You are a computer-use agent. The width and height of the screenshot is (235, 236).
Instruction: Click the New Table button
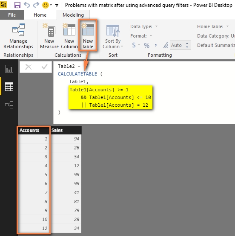(x=88, y=36)
